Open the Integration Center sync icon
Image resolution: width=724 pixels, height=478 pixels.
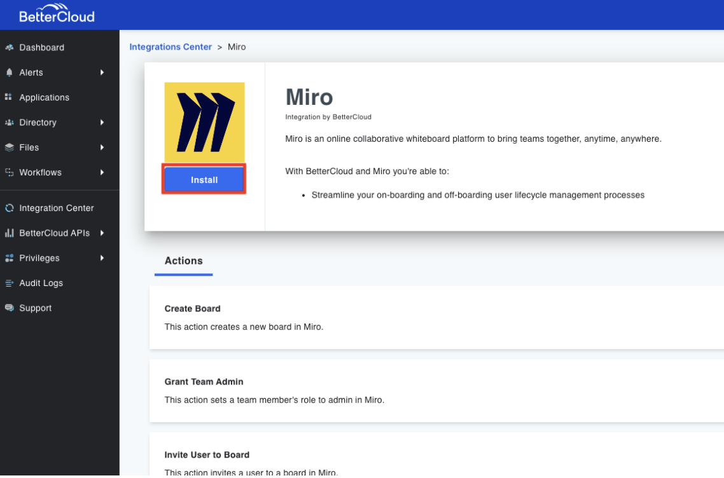click(x=9, y=208)
